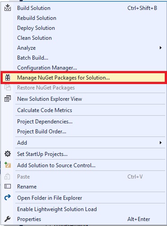
Task: Click the Set StartUp Projects gear icon
Action: 8,154
